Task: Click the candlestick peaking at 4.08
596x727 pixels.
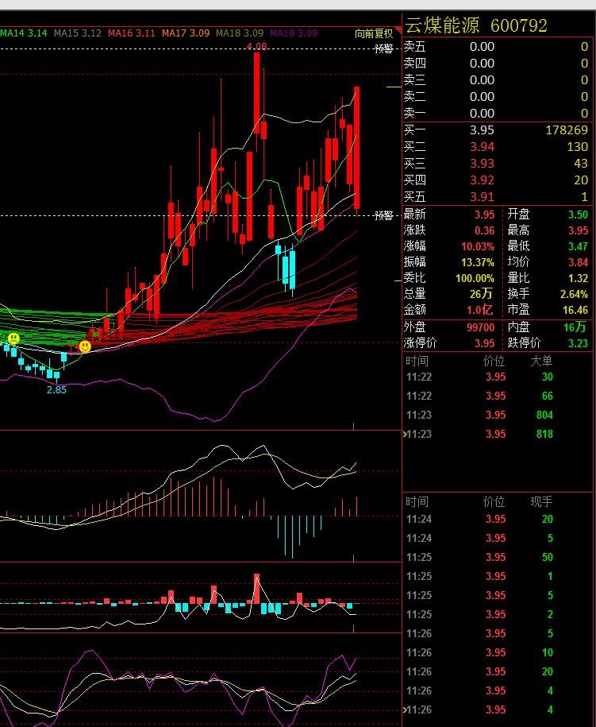Action: [x=256, y=93]
